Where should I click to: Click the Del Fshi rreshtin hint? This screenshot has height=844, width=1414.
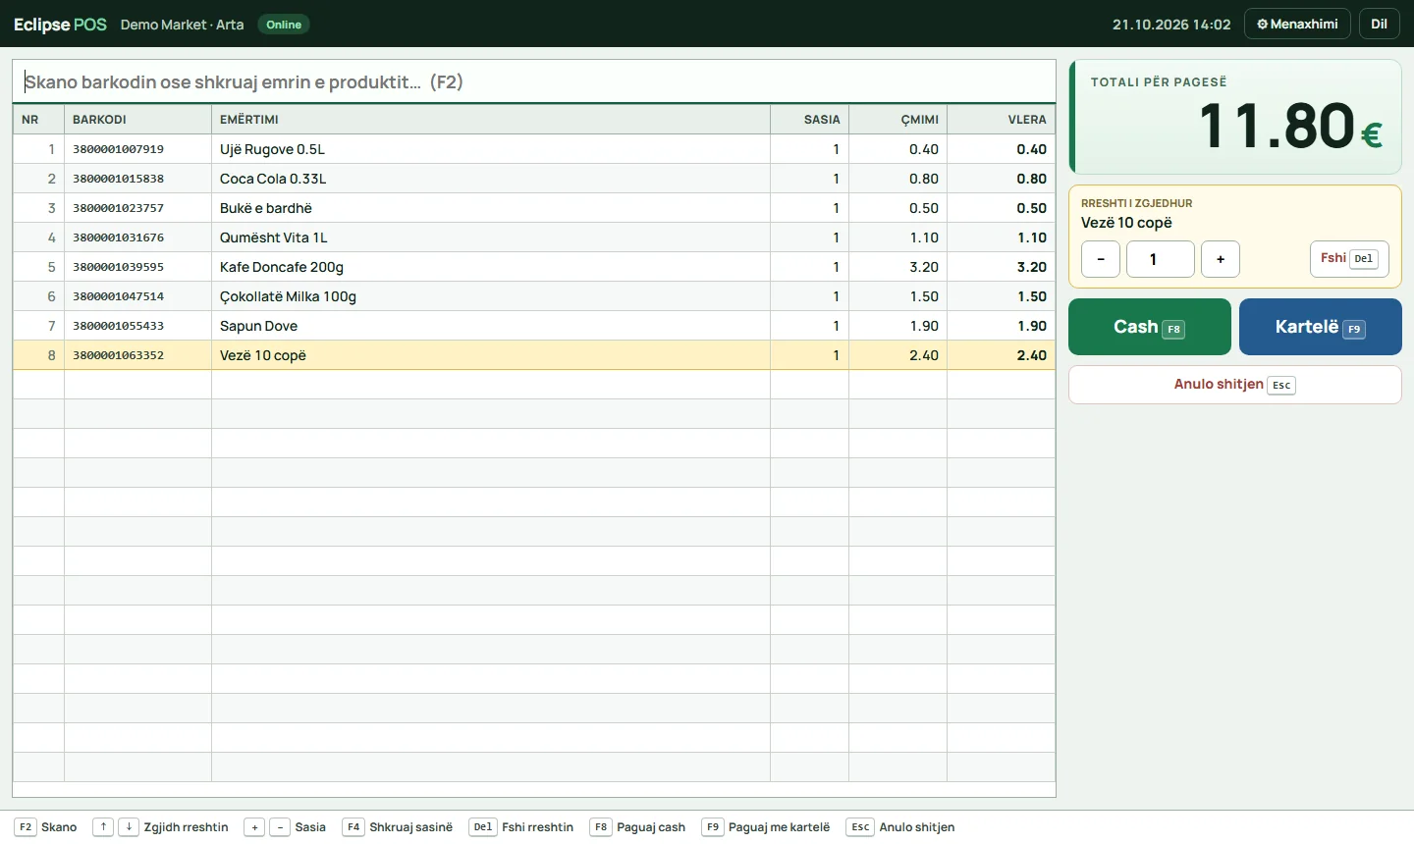(x=521, y=827)
